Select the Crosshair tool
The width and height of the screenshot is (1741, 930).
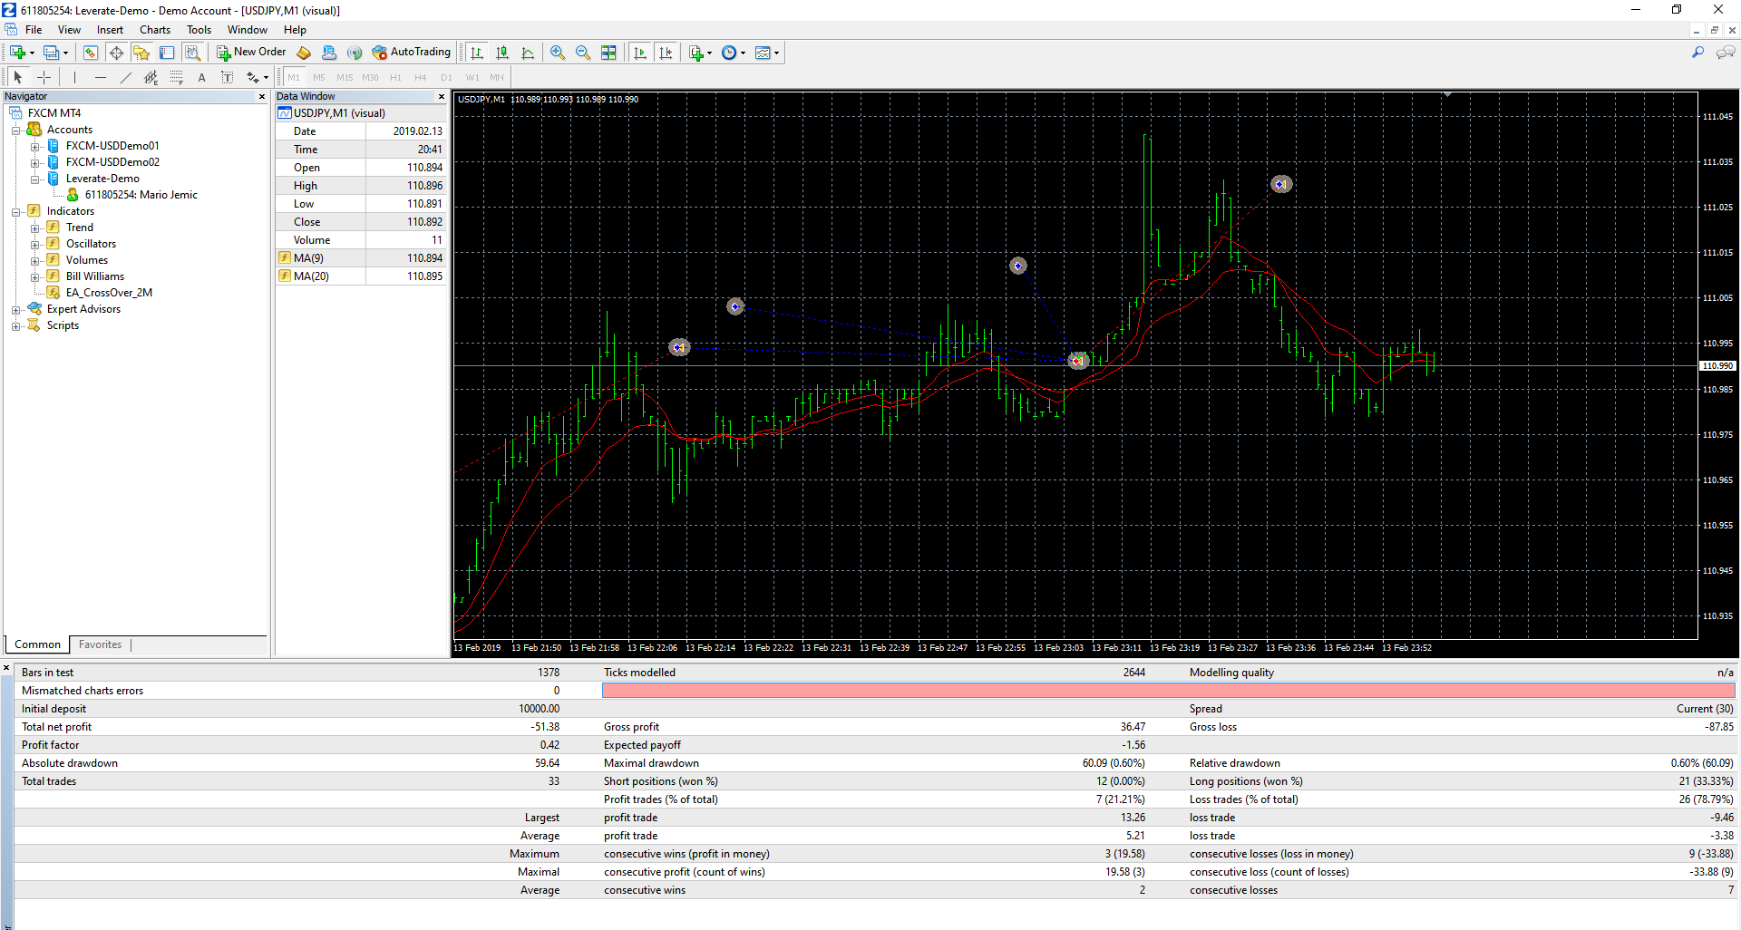[x=44, y=77]
